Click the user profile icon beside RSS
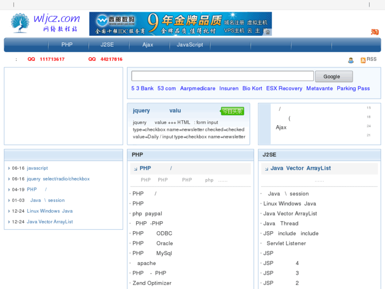The width and height of the screenshot is (385, 289). tap(351, 60)
